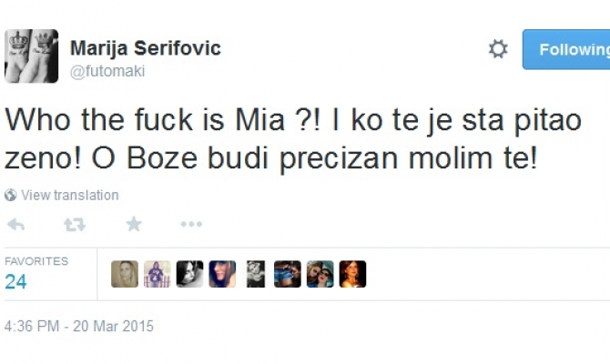Screen dimensions: 610x364
Task: Favorite the tweet with the star
Action: click(x=134, y=224)
